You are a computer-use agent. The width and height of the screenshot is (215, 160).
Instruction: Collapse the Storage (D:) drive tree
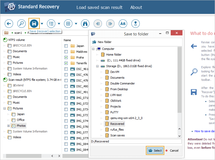point(98,66)
